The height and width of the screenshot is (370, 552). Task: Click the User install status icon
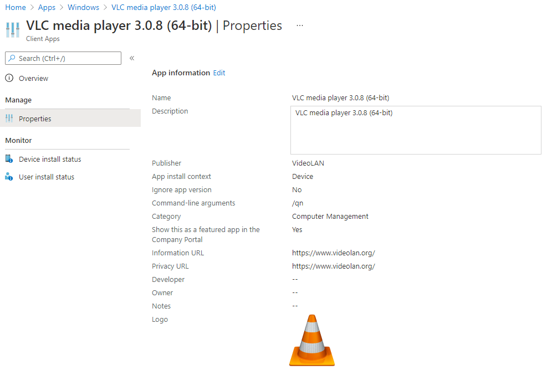pyautogui.click(x=9, y=177)
